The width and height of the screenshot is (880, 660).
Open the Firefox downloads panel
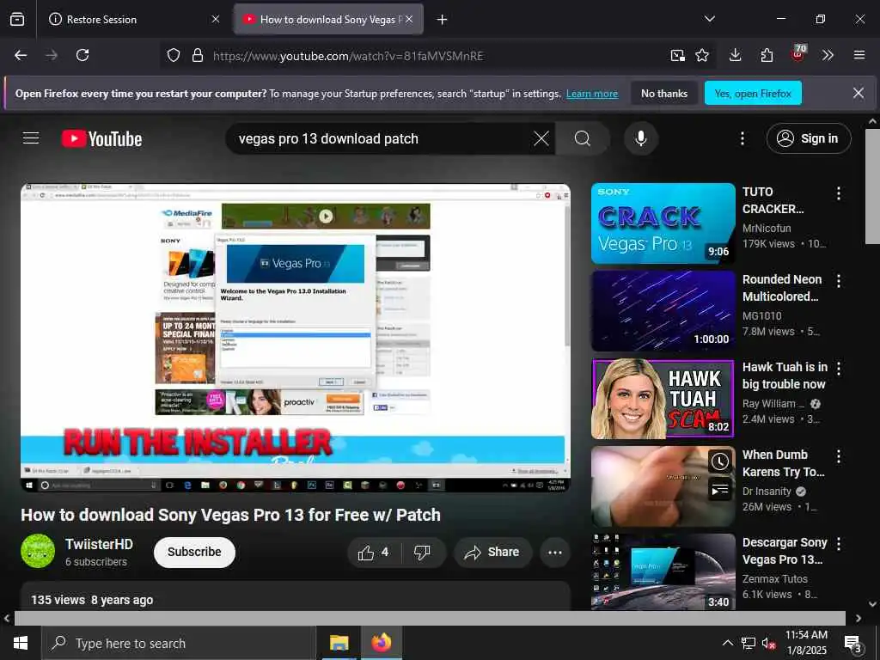[736, 55]
